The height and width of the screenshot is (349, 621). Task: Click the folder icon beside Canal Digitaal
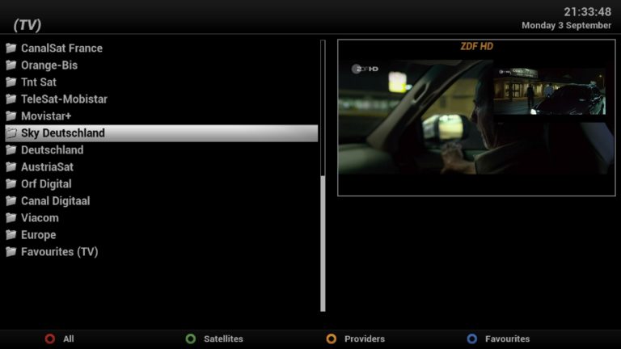click(x=11, y=201)
